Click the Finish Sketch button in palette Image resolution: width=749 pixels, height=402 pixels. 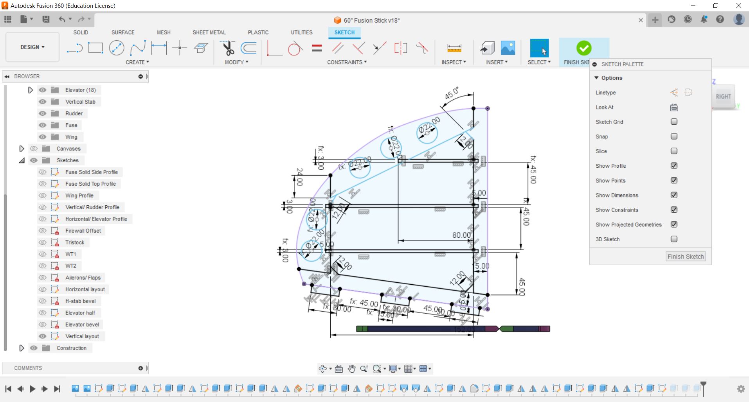pyautogui.click(x=685, y=257)
